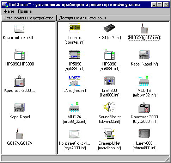Choose the HP5890 (hp5890.inf) icon
Viewport: 171px width, 163px height.
point(74,55)
